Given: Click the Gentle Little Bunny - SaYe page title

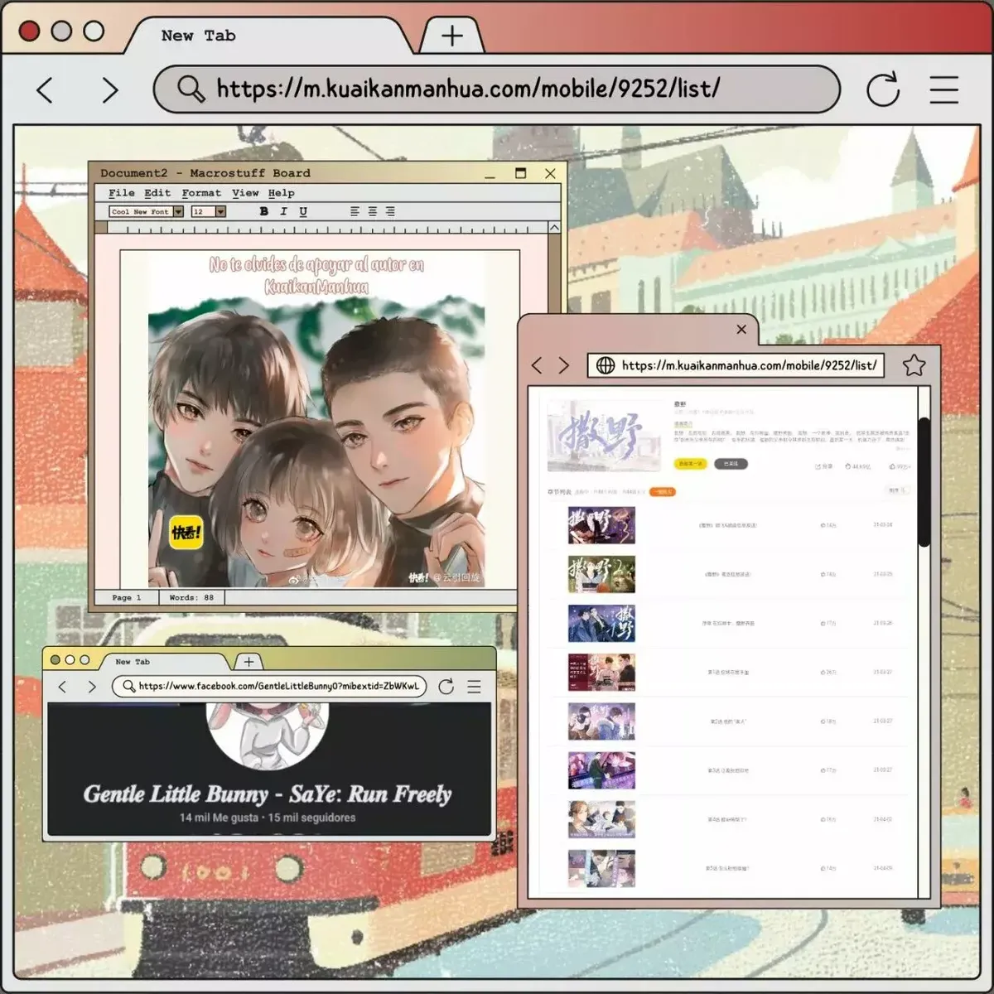Looking at the screenshot, I should click(267, 794).
